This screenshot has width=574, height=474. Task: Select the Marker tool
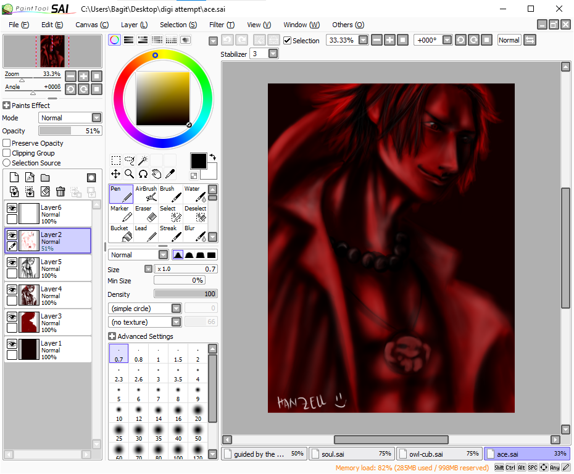pyautogui.click(x=121, y=214)
